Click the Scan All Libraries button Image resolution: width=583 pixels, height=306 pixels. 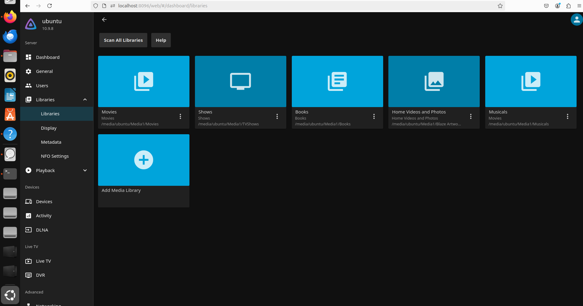[x=123, y=40]
